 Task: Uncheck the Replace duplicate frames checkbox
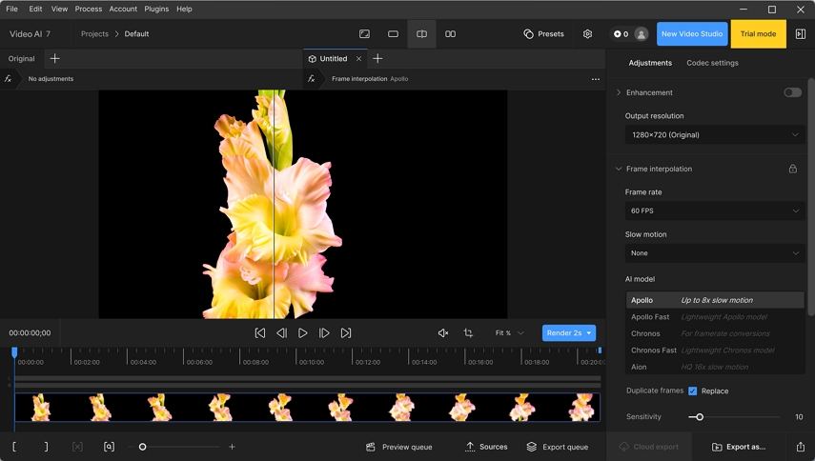[692, 391]
